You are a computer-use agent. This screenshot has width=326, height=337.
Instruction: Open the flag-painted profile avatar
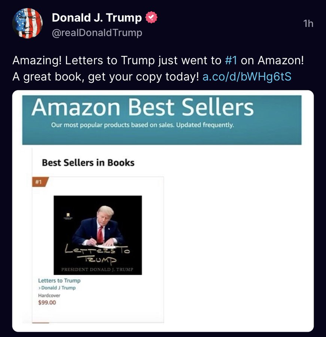tap(27, 24)
